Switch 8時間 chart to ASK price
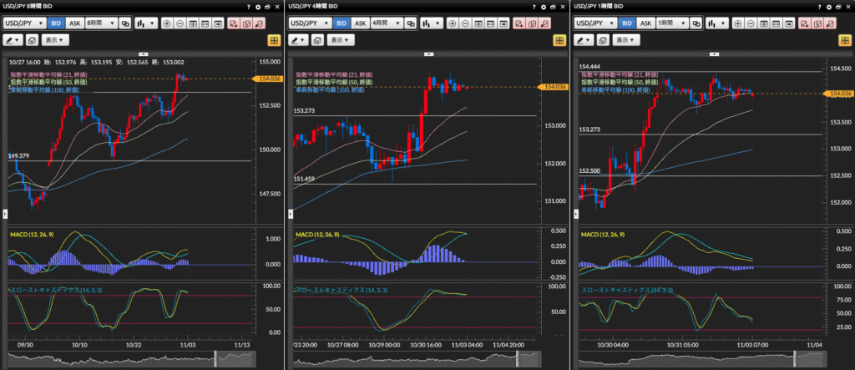Screen dimensions: 855x370 [74, 23]
